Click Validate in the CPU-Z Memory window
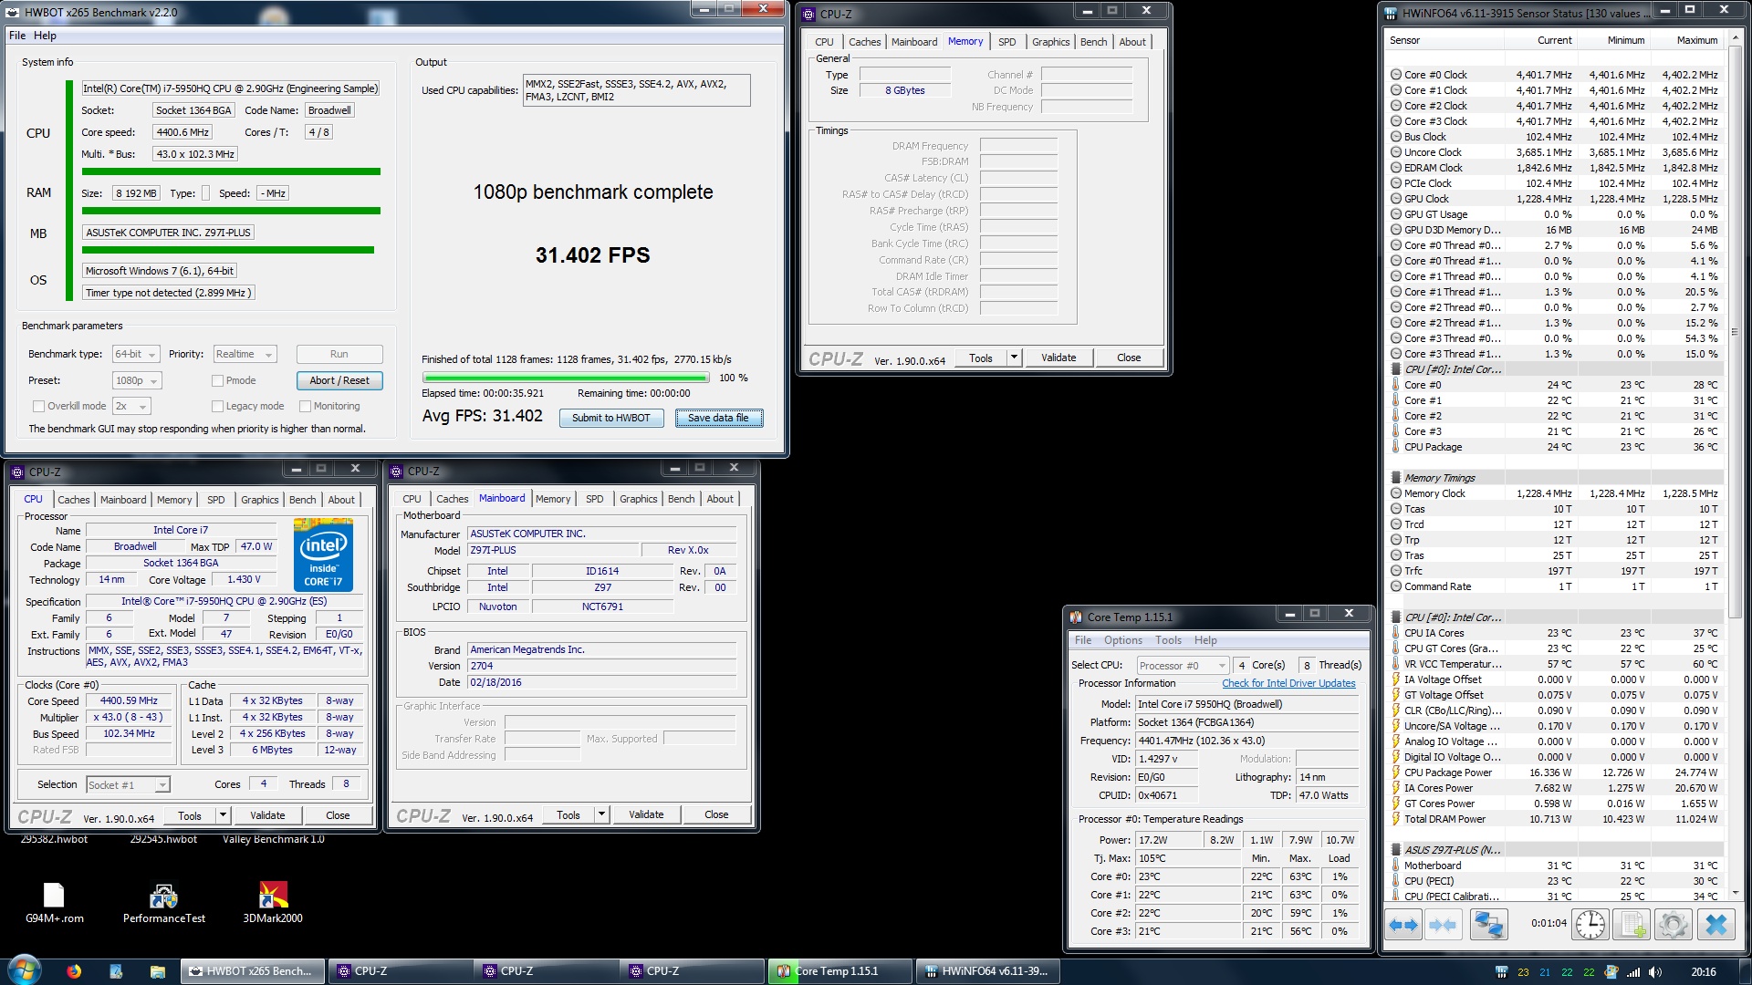The height and width of the screenshot is (985, 1752). point(1058,358)
